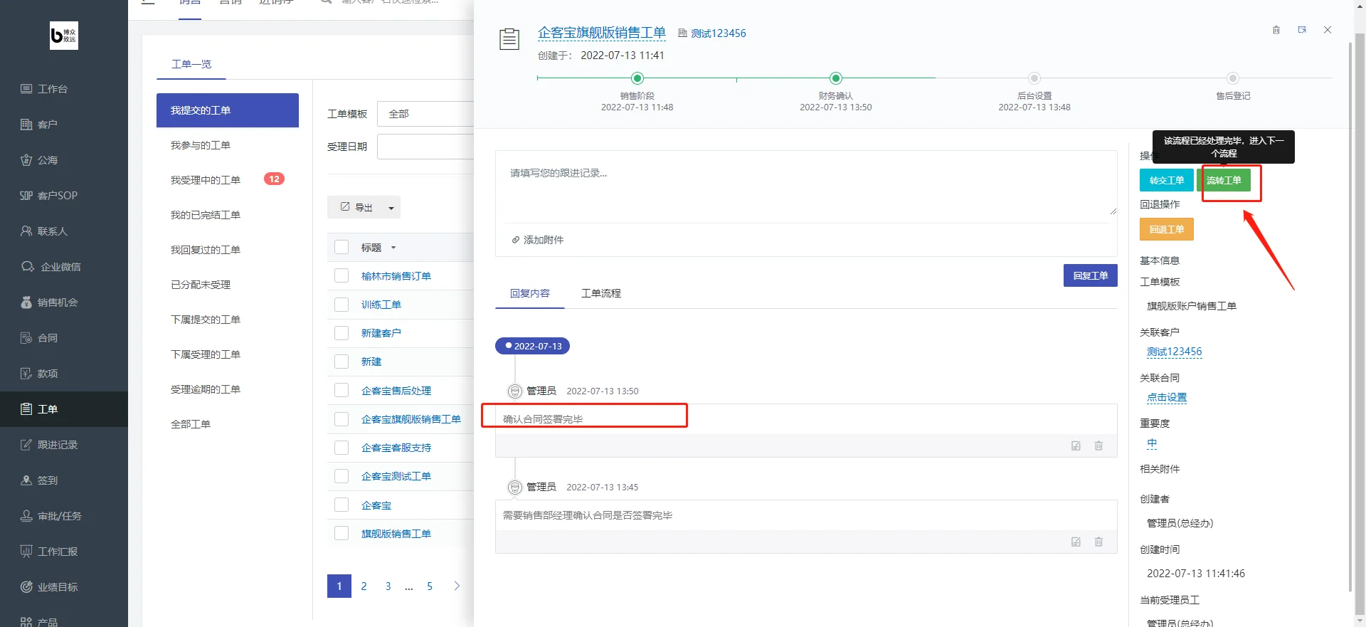Viewport: 1366px width, 627px height.
Task: Click the 财务确认 progress node
Action: [x=836, y=78]
